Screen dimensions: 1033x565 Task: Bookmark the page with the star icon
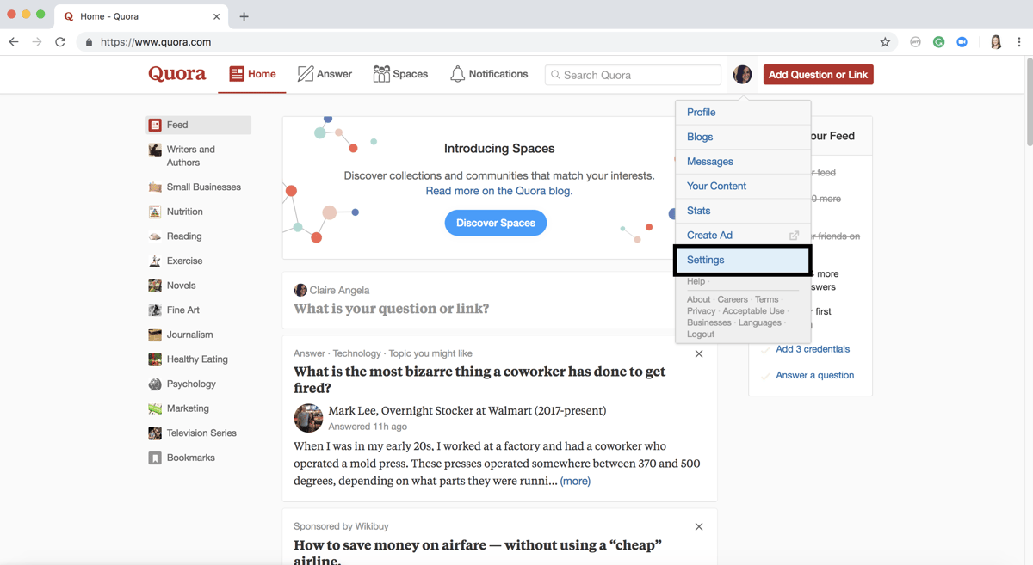click(885, 41)
